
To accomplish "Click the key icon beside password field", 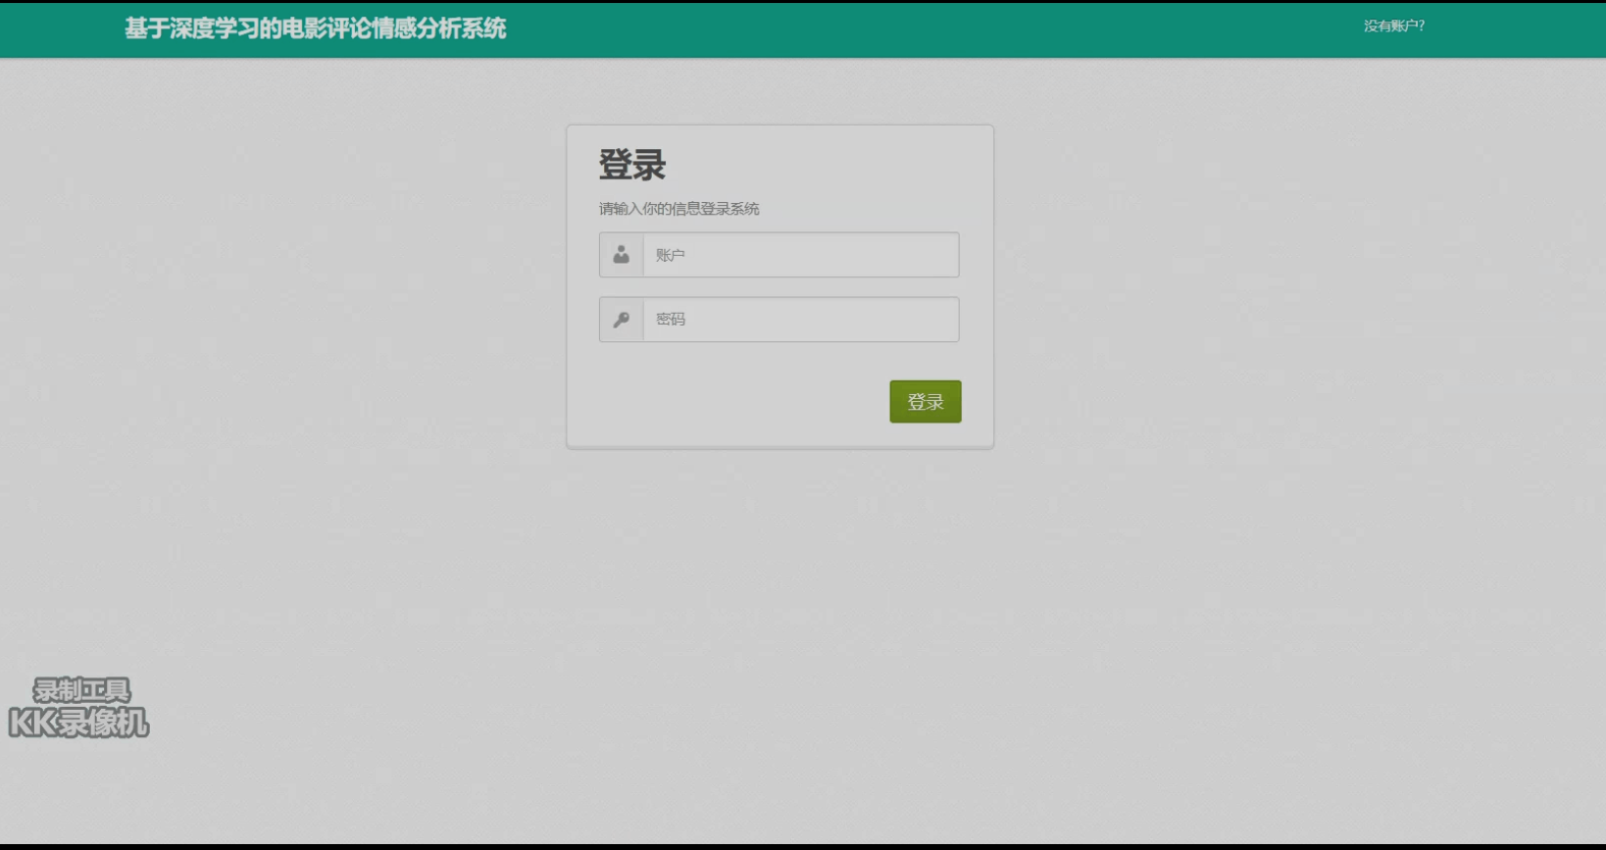I will (621, 320).
